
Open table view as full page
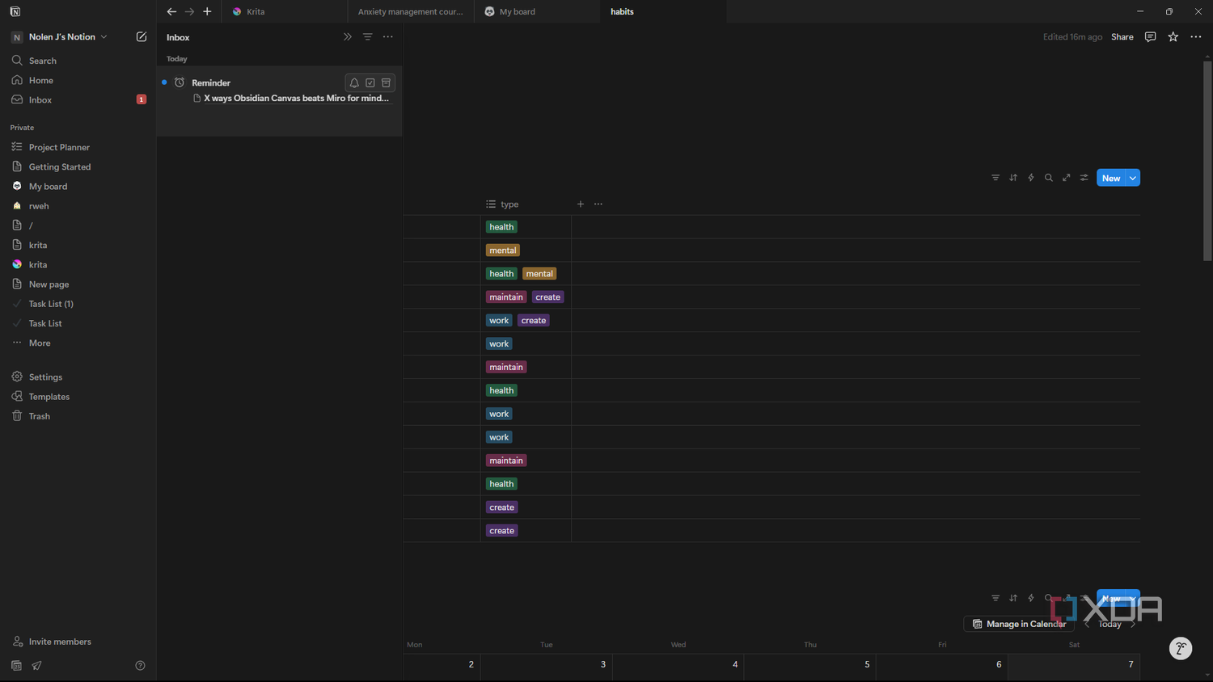pos(1067,178)
